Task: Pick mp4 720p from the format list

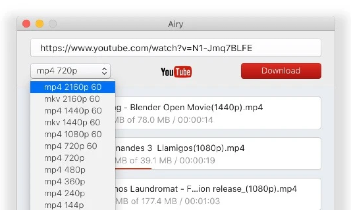Action: coord(73,158)
